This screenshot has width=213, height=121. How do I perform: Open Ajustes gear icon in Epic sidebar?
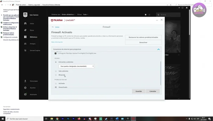tap(25, 88)
